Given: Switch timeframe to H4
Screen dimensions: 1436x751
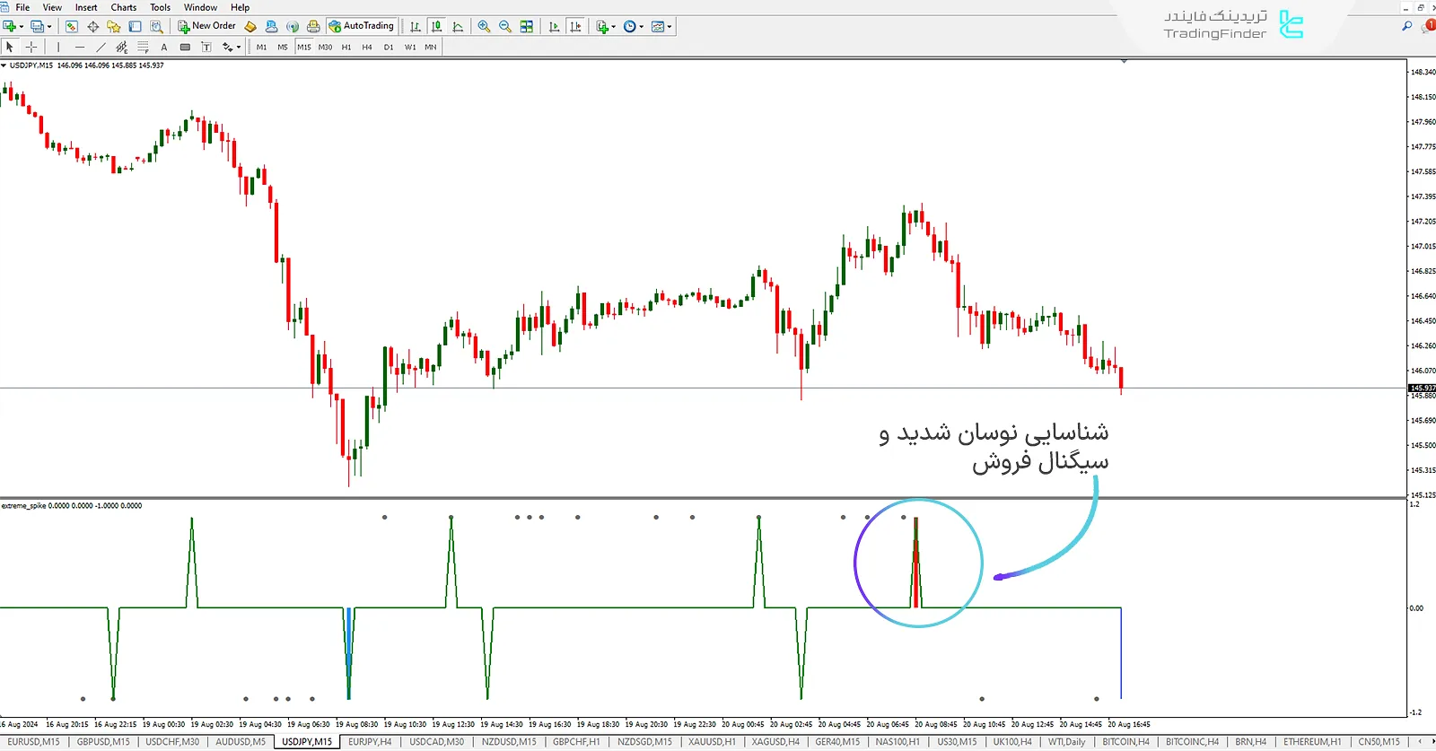Looking at the screenshot, I should [367, 47].
